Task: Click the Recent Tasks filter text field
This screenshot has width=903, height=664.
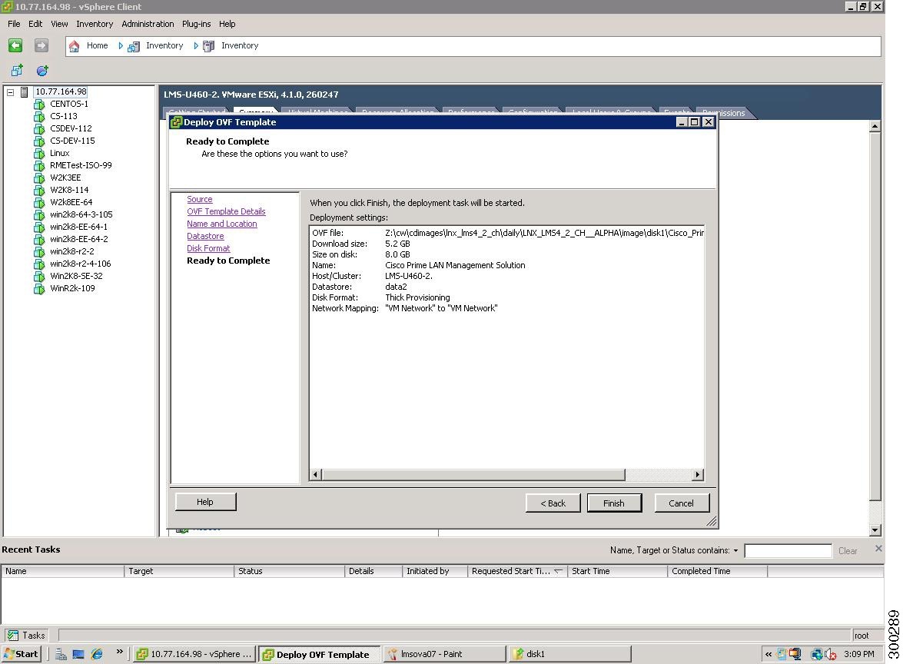Action: (x=788, y=550)
